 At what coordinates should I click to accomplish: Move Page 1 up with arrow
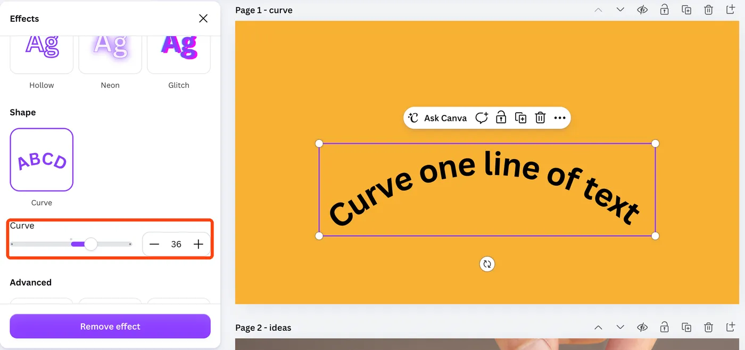[599, 10]
